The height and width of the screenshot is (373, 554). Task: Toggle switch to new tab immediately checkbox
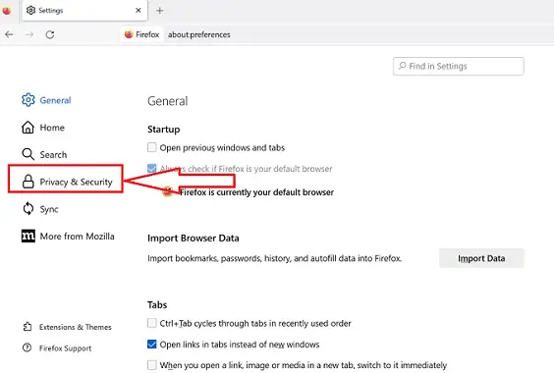tap(152, 364)
